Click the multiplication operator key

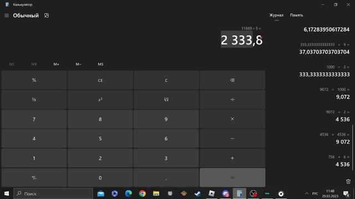[x=232, y=119]
